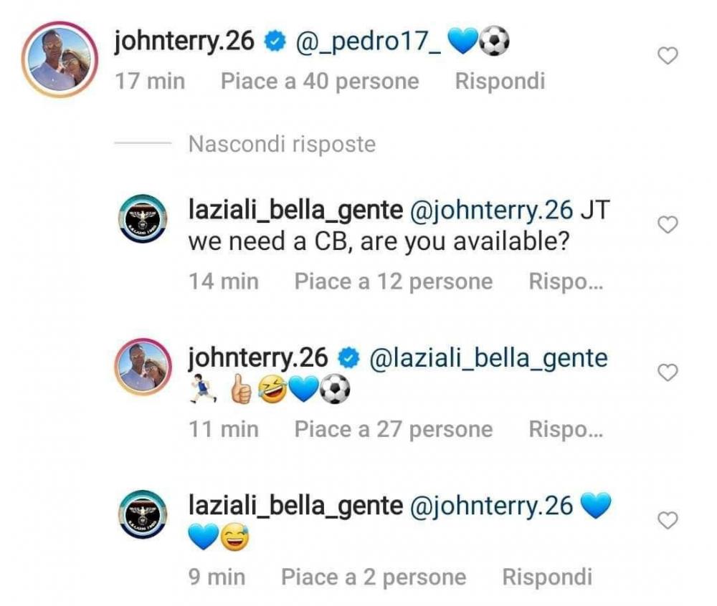This screenshot has width=717, height=606.
Task: Open truncated Rispo... on the 11 min comment
Action: (x=566, y=429)
